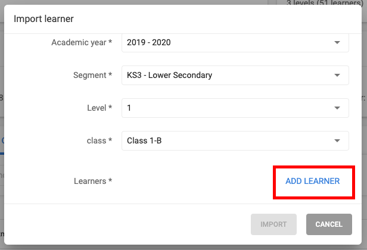Viewport: 367px width, 250px height.
Task: Open the Level dropdown arrow
Action: [x=337, y=108]
